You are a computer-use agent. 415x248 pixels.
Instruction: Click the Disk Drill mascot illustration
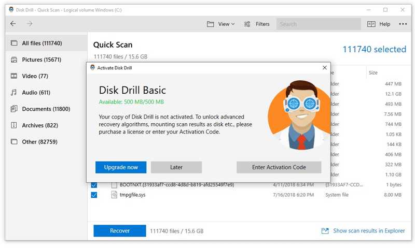coord(299,115)
